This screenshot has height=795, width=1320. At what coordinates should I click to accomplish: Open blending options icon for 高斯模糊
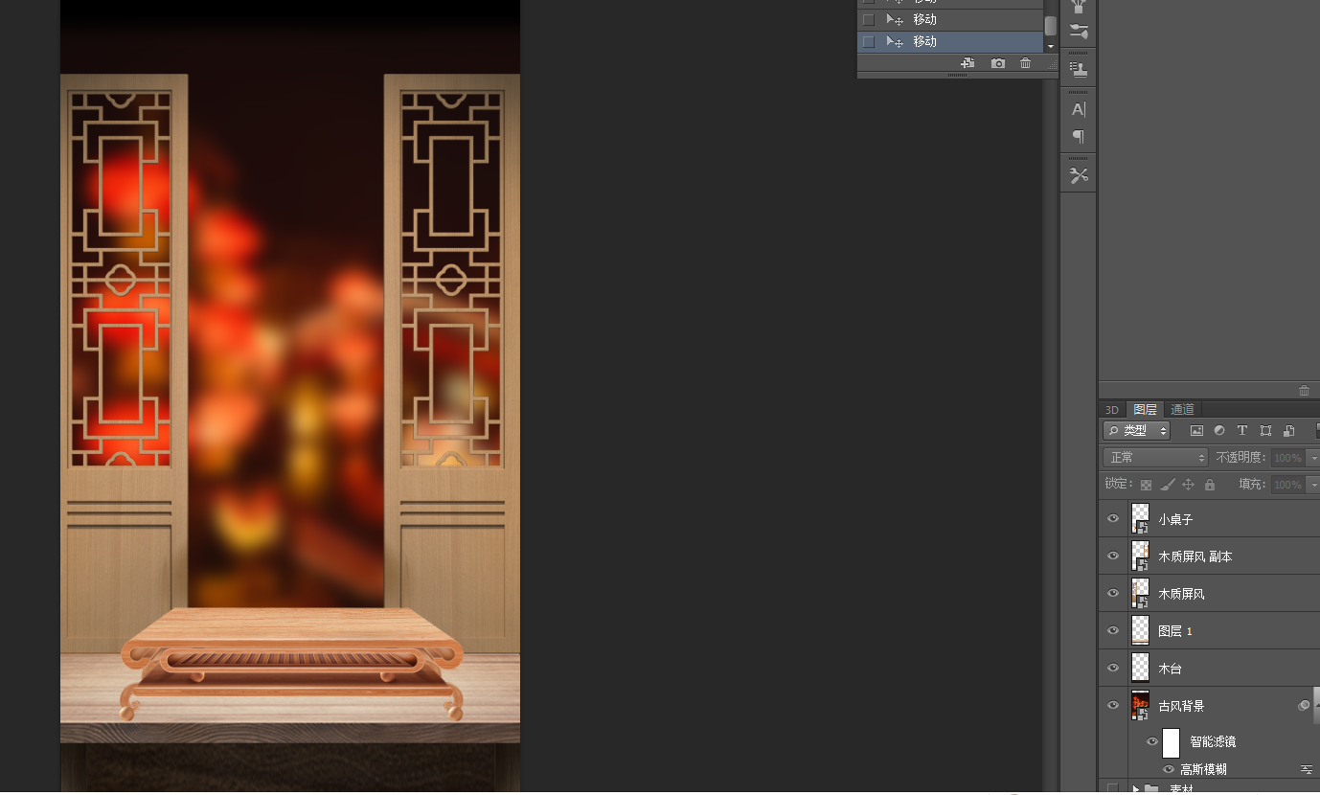tap(1306, 769)
